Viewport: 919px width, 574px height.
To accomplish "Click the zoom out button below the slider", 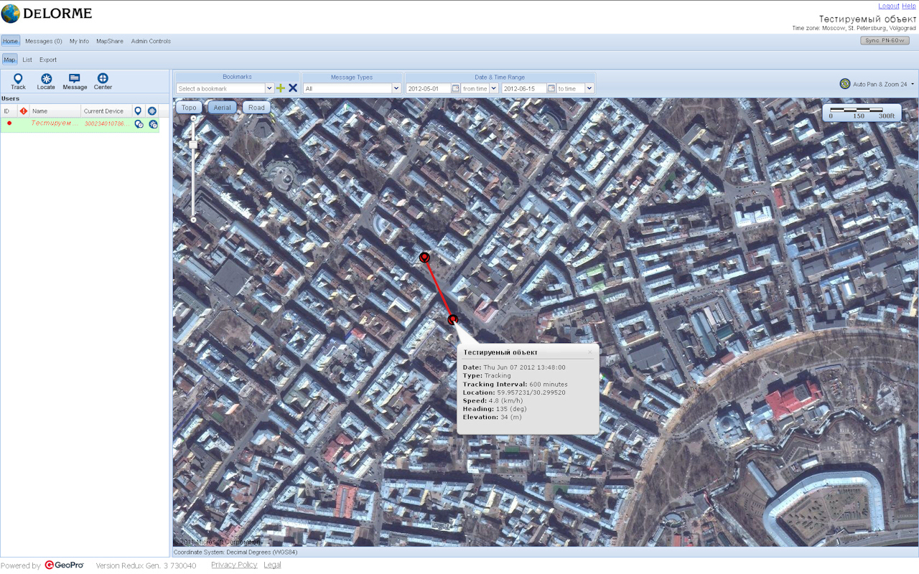I will coord(193,220).
